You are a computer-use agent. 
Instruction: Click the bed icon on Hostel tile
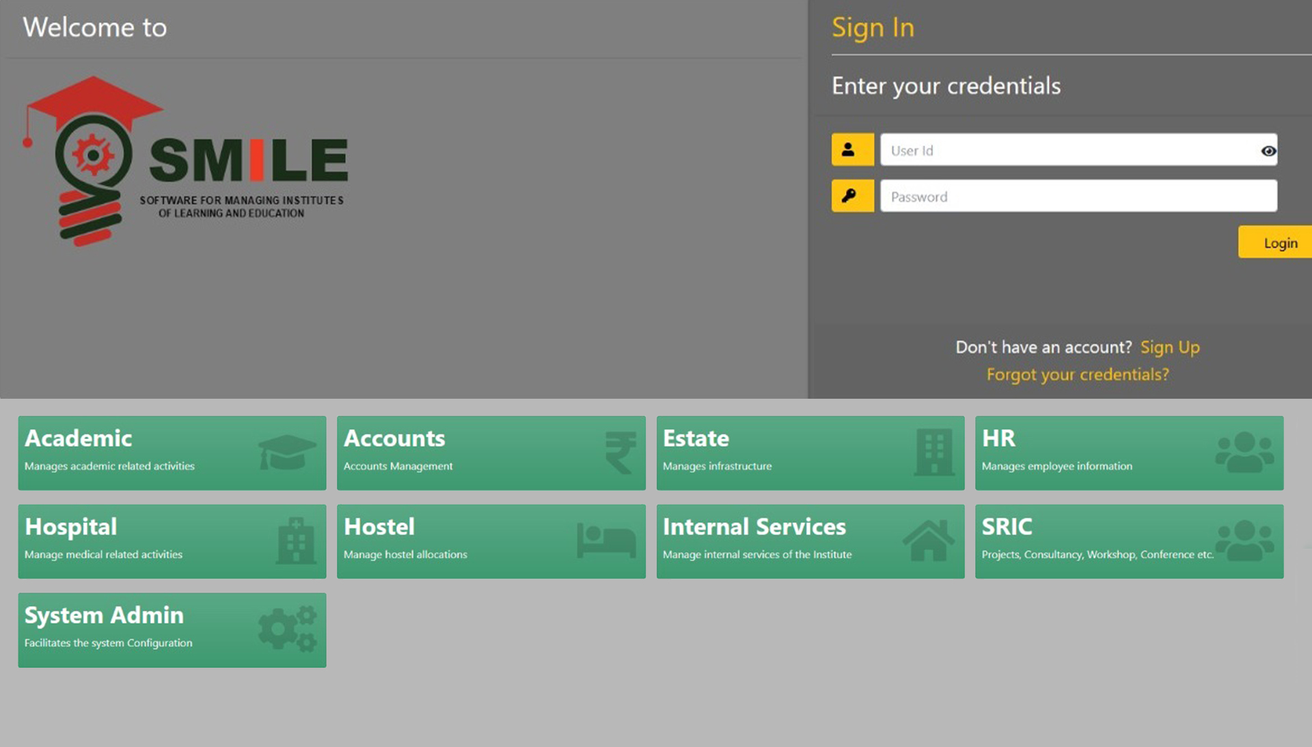pyautogui.click(x=606, y=540)
